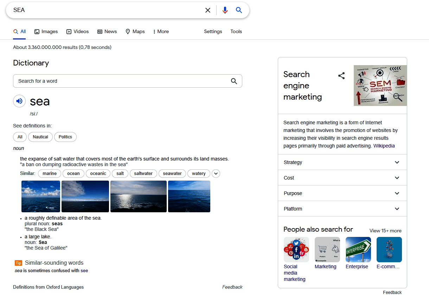
Task: Click the share icon on the Search engine marketing panel
Action: point(341,75)
